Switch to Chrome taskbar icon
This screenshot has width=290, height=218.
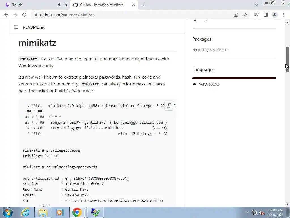[x=77, y=212]
